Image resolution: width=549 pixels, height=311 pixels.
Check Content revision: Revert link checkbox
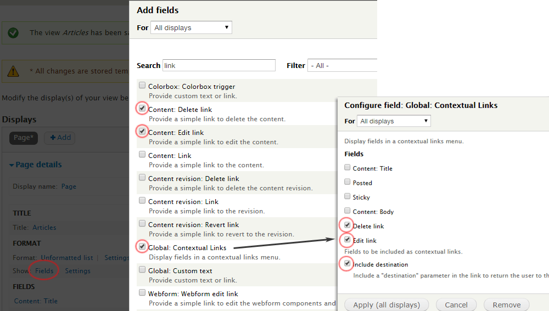click(x=142, y=224)
